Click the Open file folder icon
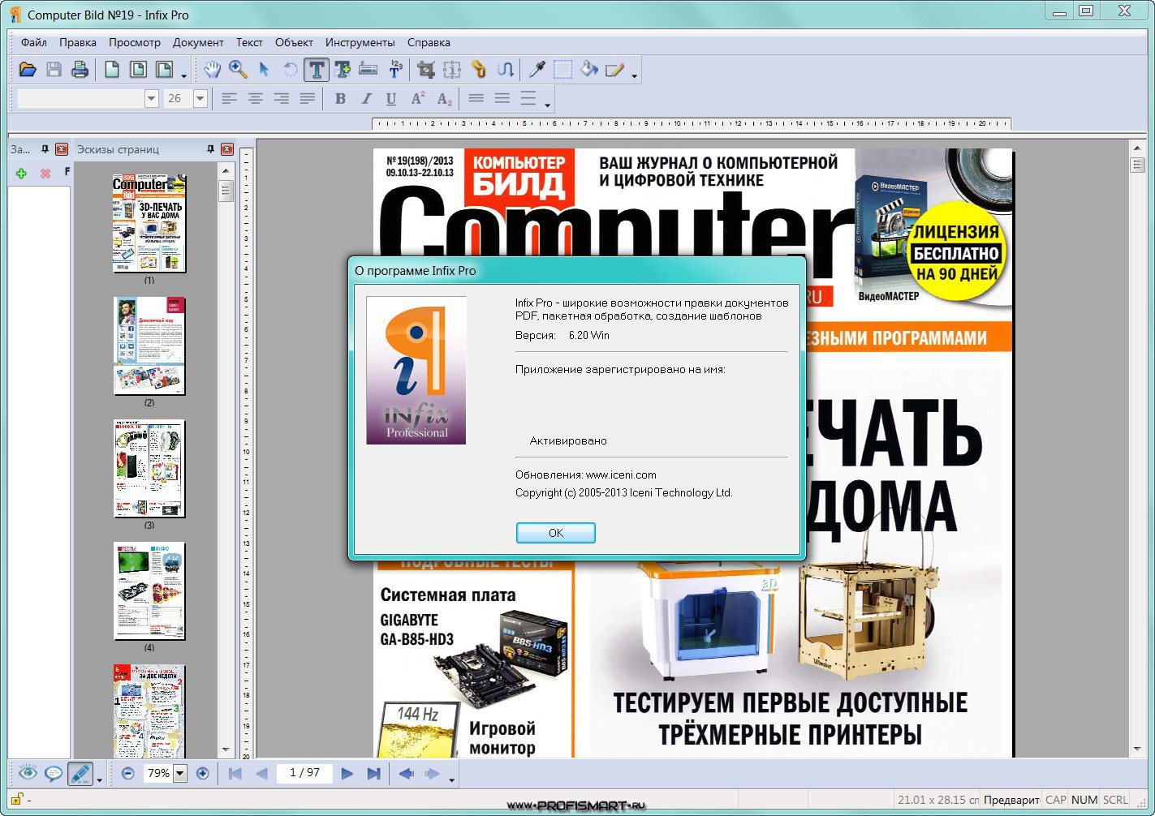Image resolution: width=1155 pixels, height=816 pixels. pos(28,70)
